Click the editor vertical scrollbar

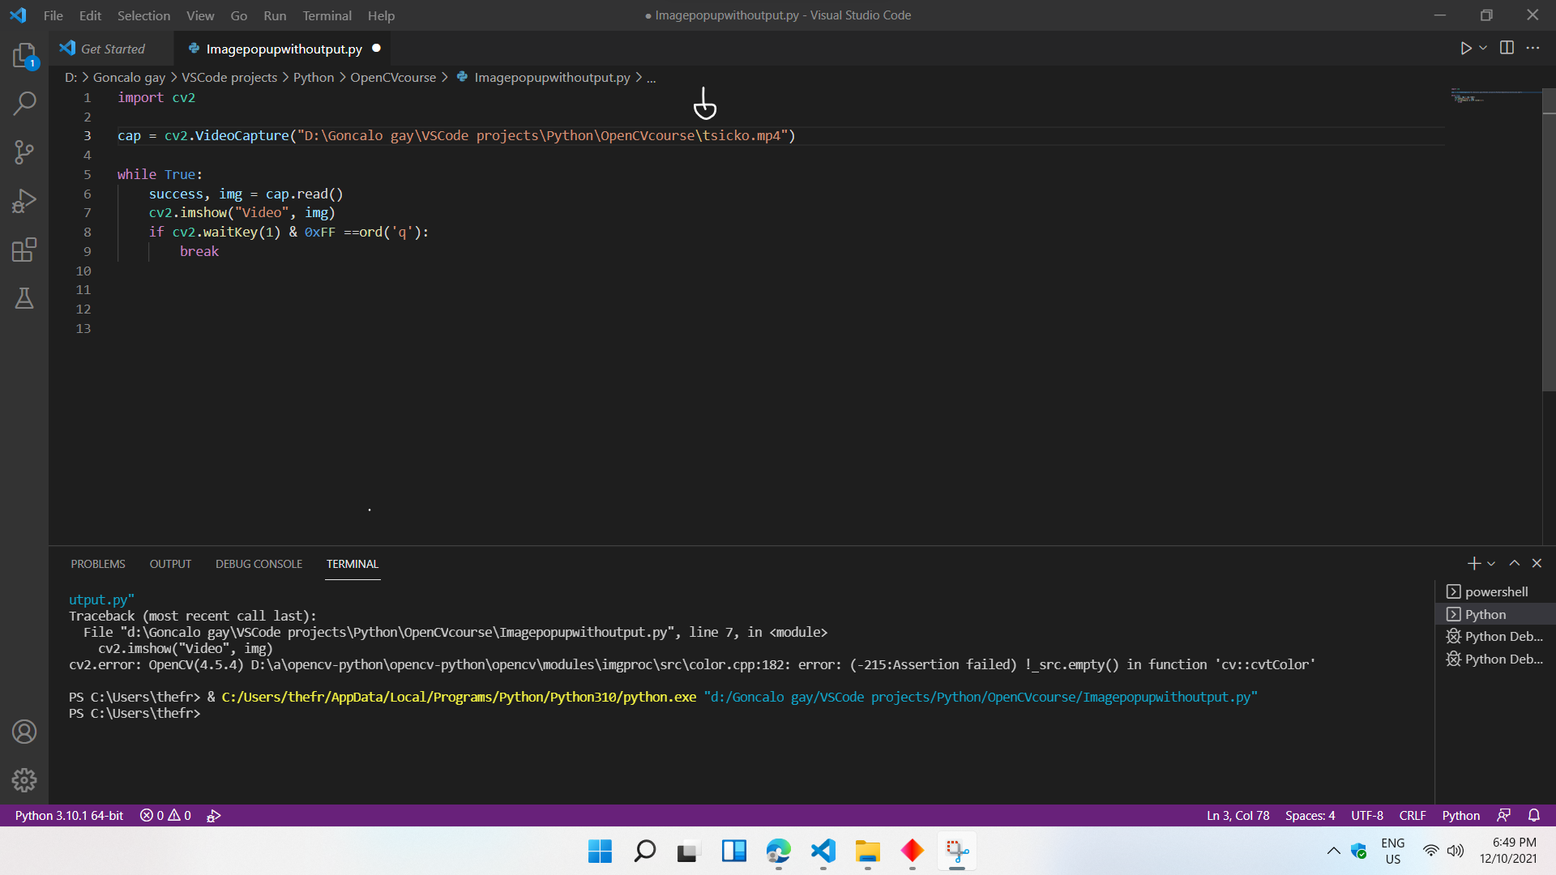point(1549,240)
